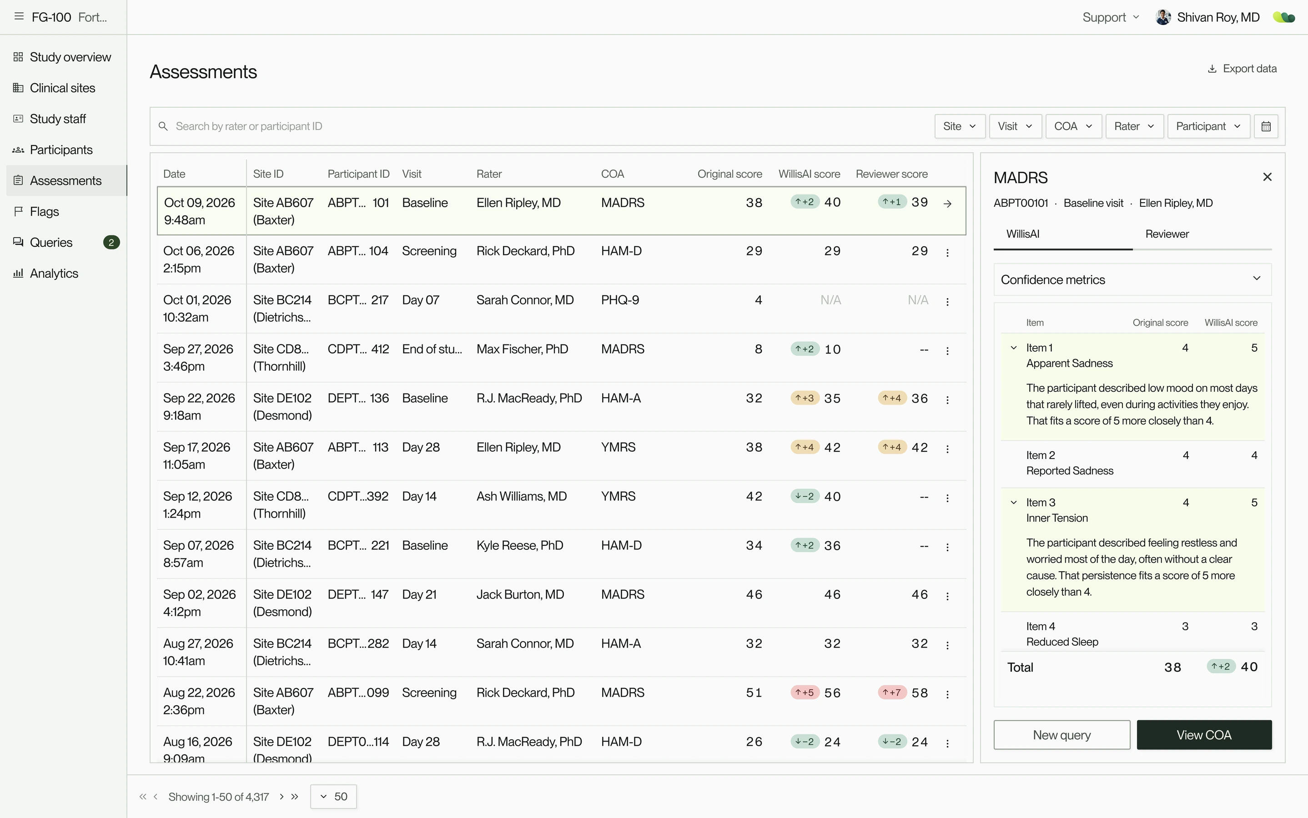Open more options for Ash Williams row
Viewport: 1308px width, 818px height.
[x=947, y=498]
